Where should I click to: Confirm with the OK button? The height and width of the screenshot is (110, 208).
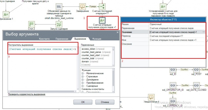(x=83, y=102)
